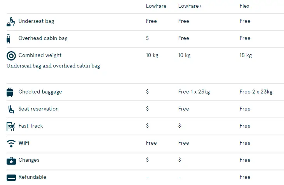Click the WiFi signal icon

(11, 143)
